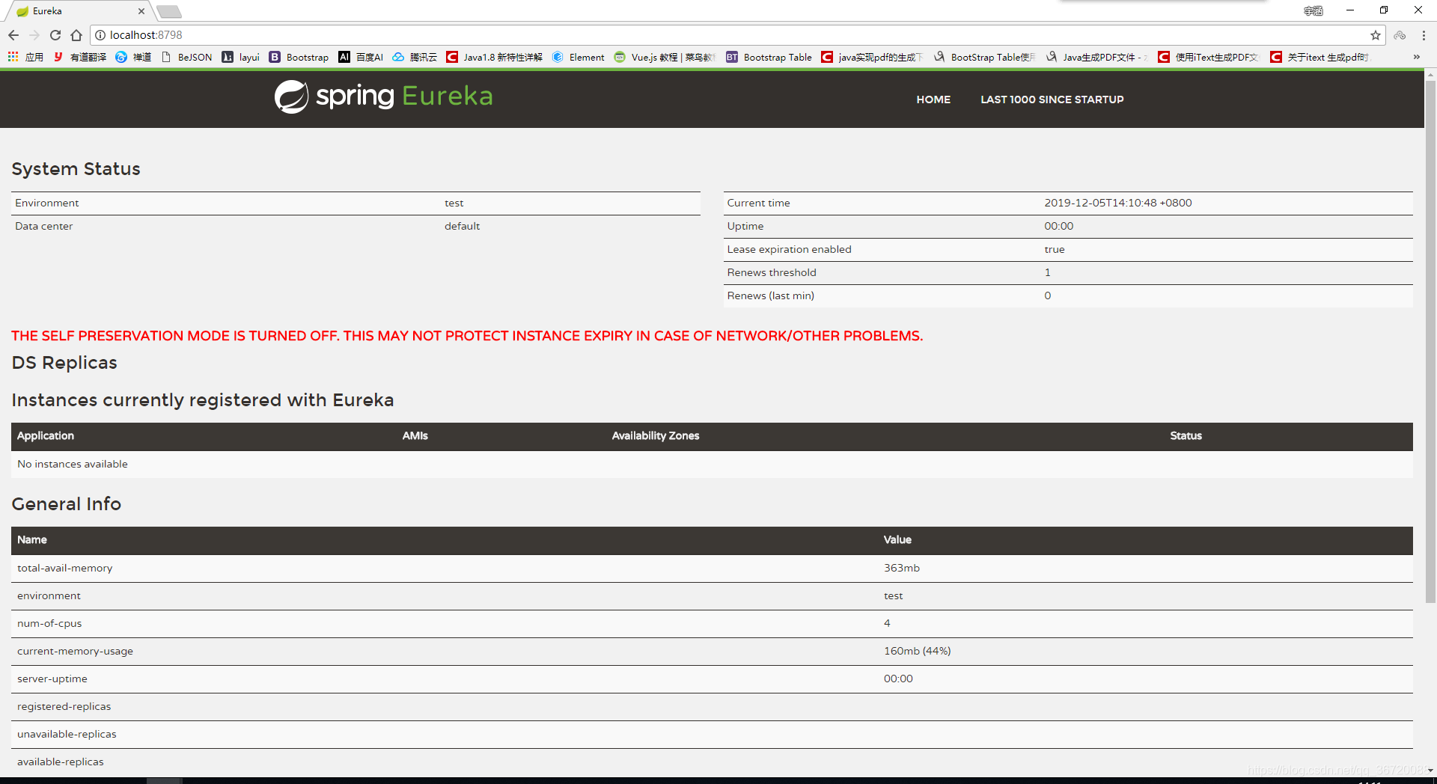Click the Application column header

coord(46,436)
